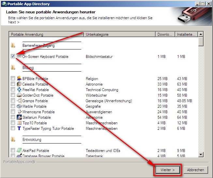Uncheck On-Screen Keyboard Portable checkbox
Image resolution: width=213 pixels, height=178 pixels.
tap(13, 56)
